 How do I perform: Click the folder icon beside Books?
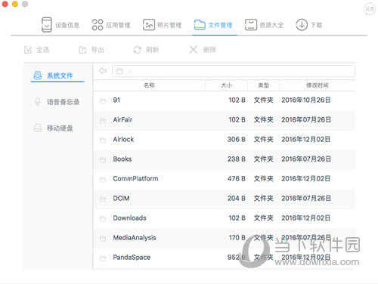(103, 160)
